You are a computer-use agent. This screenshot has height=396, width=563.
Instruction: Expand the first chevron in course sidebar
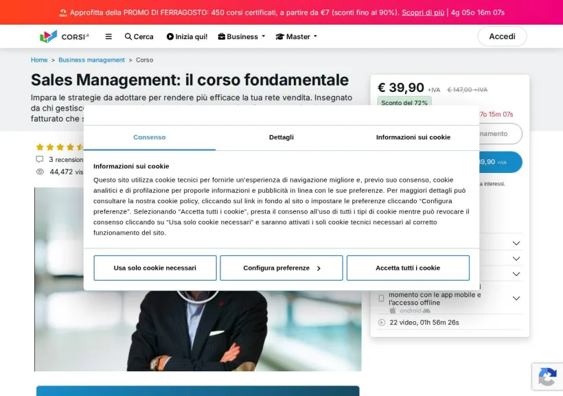(x=516, y=244)
